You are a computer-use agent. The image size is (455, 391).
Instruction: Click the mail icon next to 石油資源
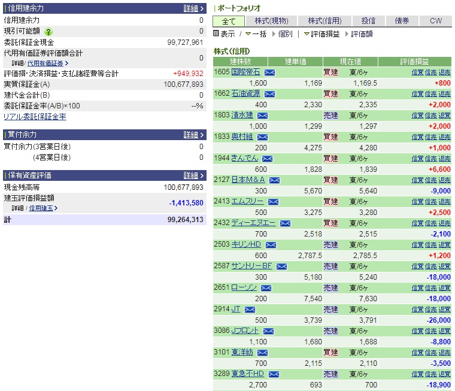click(269, 94)
